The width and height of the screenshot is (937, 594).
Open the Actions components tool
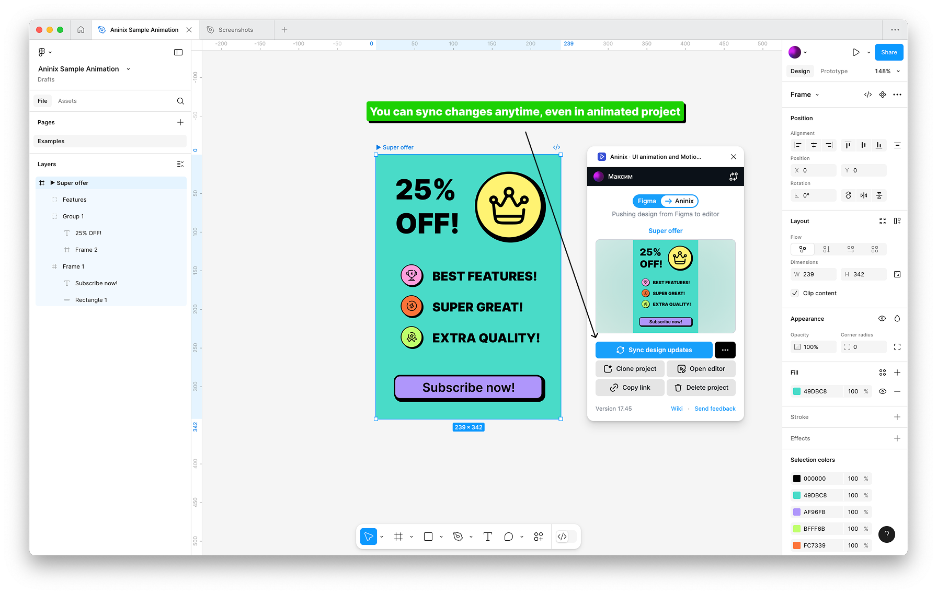tap(539, 537)
